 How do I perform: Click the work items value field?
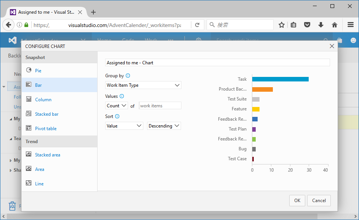160,106
